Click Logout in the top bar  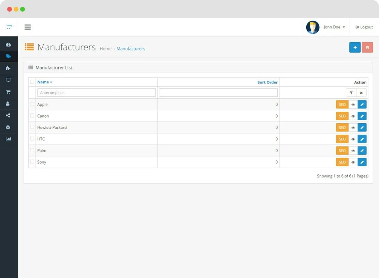(364, 27)
